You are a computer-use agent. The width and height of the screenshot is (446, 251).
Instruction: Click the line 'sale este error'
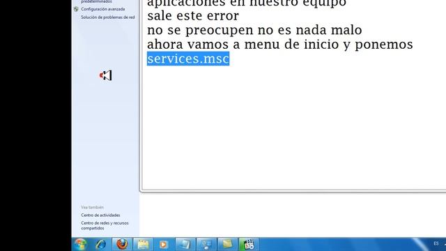(x=193, y=15)
